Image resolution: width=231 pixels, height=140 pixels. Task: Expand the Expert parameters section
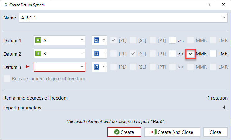point(224,108)
